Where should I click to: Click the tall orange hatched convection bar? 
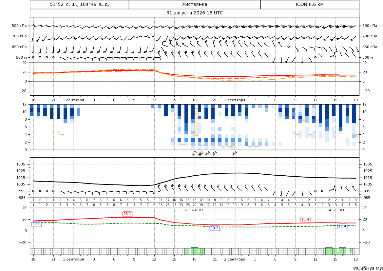coord(196,122)
